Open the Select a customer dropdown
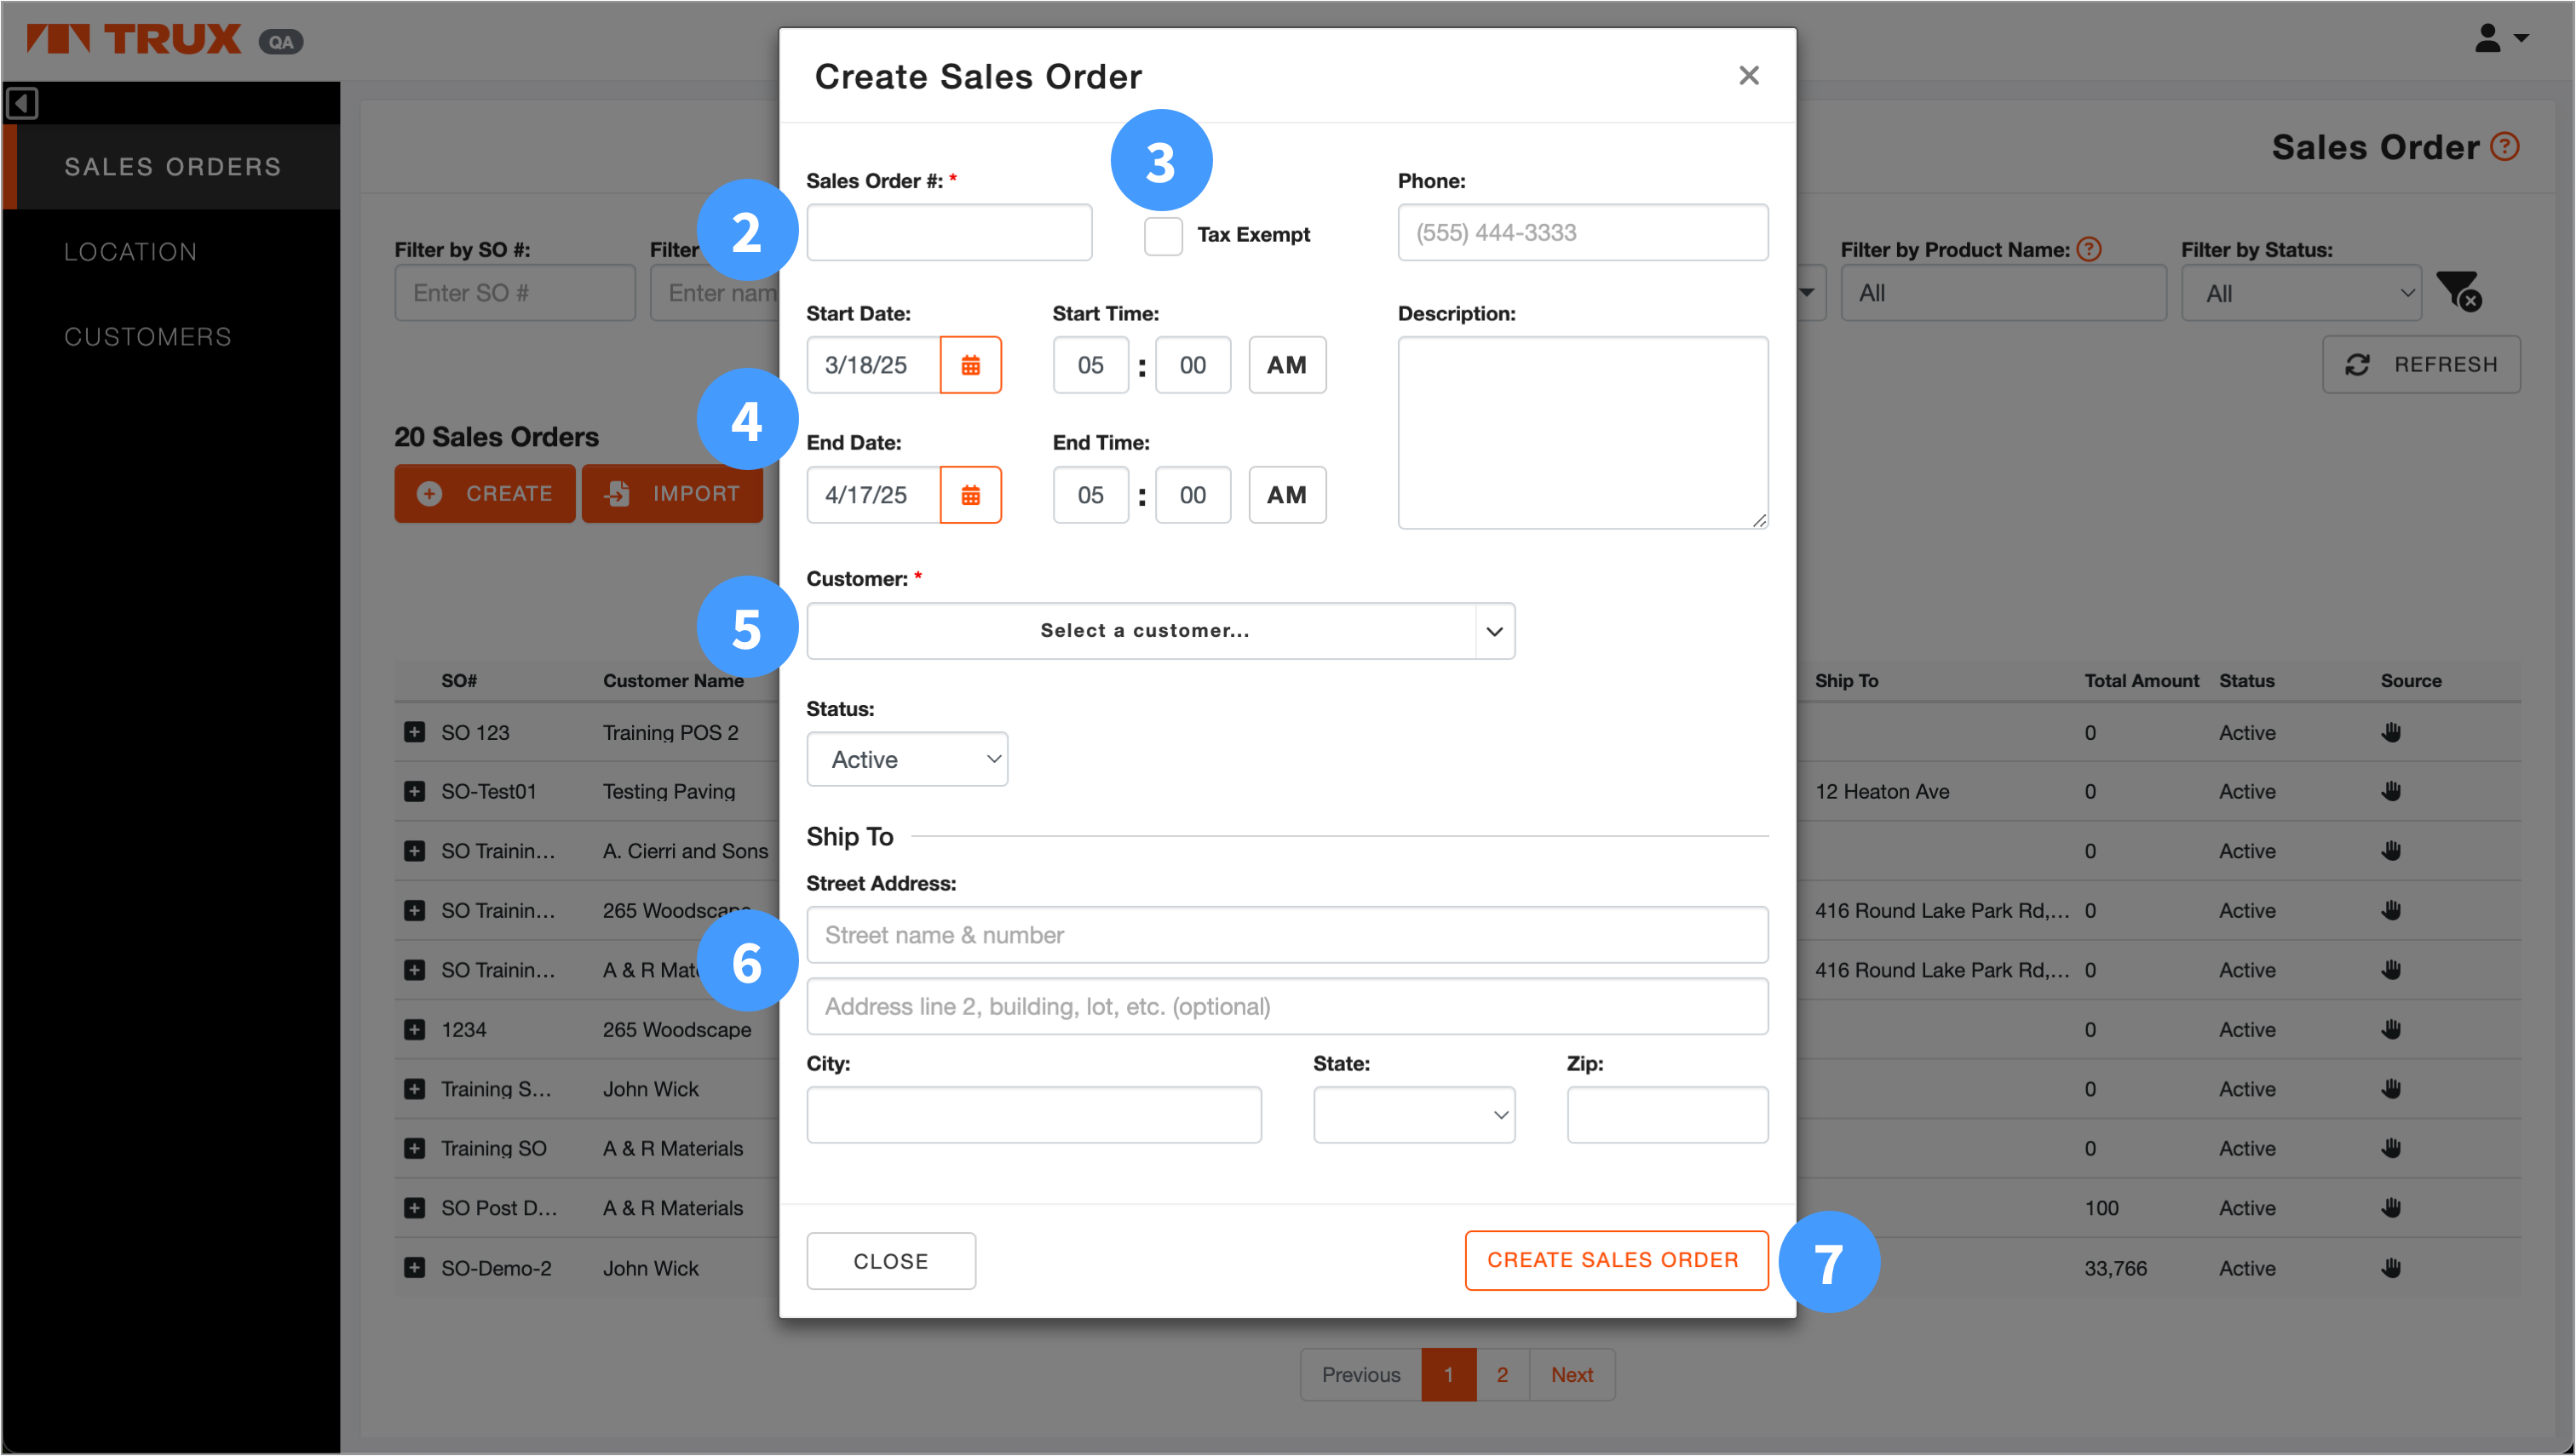Viewport: 2576px width, 1456px height. click(1160, 631)
